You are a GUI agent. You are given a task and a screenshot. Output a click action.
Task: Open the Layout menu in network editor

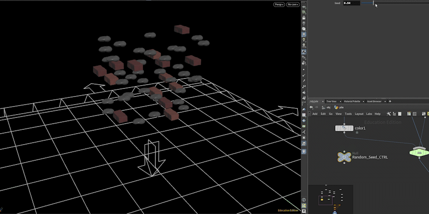tap(359, 114)
